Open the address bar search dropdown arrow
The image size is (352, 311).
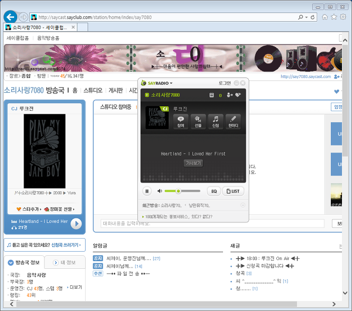click(x=306, y=17)
